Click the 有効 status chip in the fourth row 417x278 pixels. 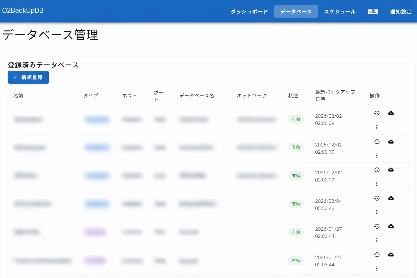coord(296,204)
